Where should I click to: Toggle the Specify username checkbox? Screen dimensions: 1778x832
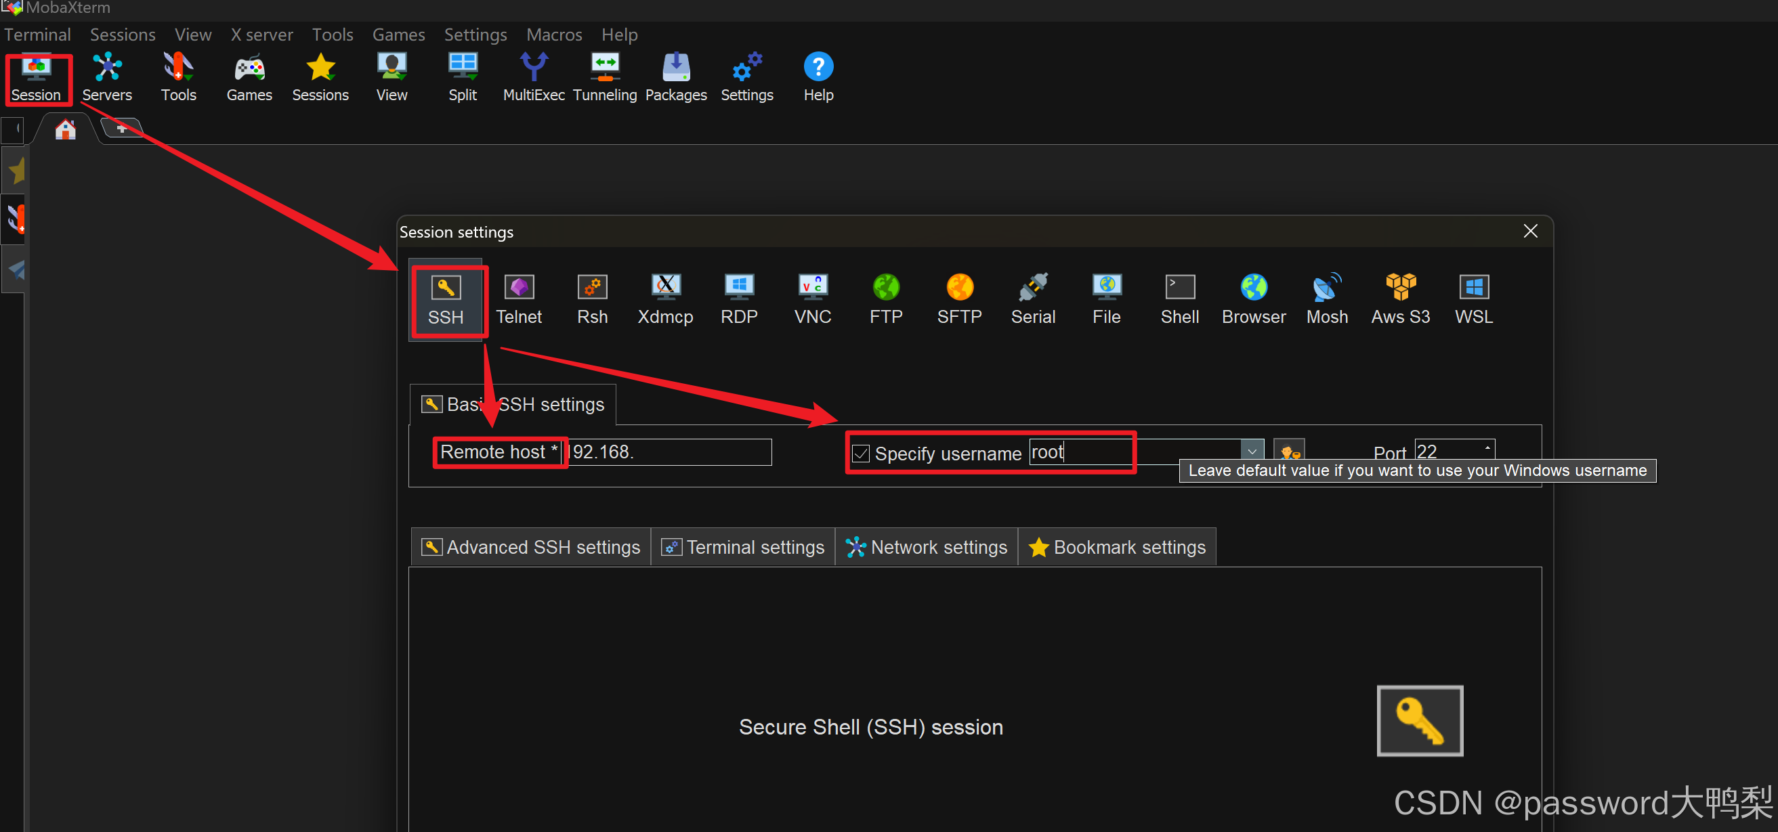click(x=860, y=454)
